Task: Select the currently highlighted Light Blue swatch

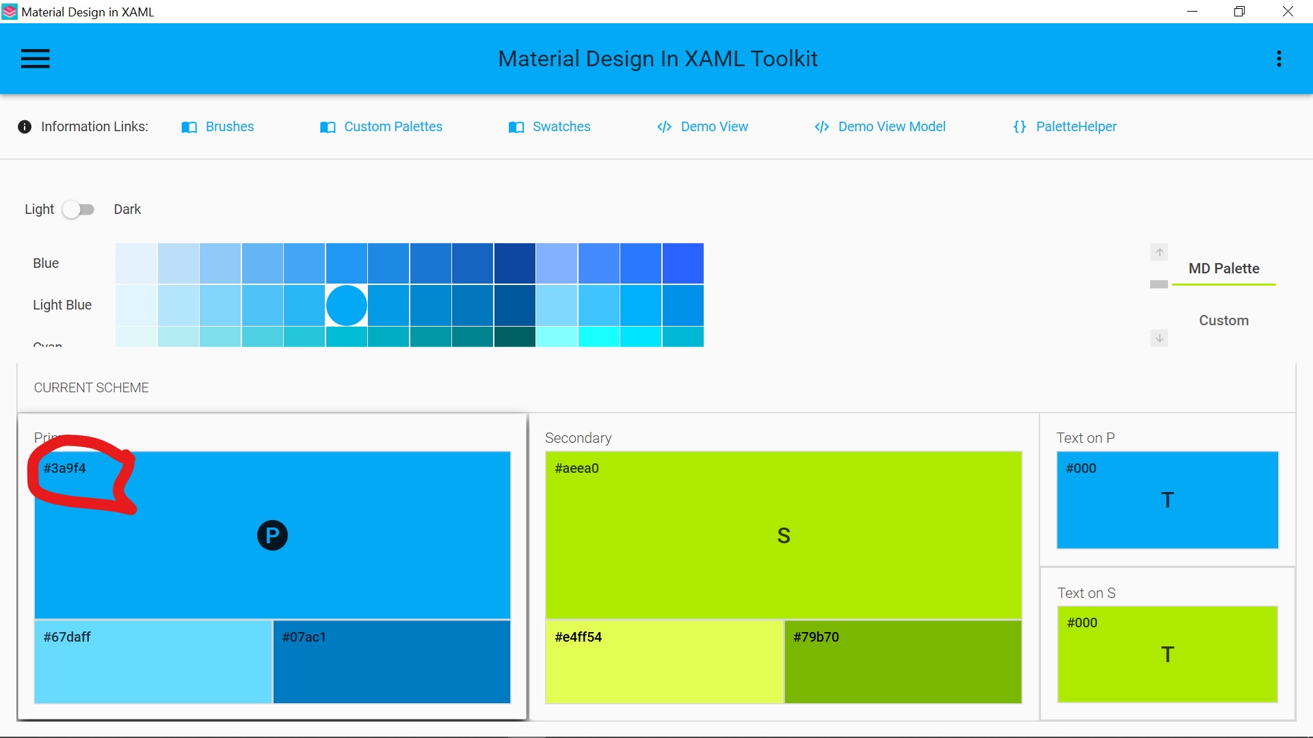Action: point(346,305)
